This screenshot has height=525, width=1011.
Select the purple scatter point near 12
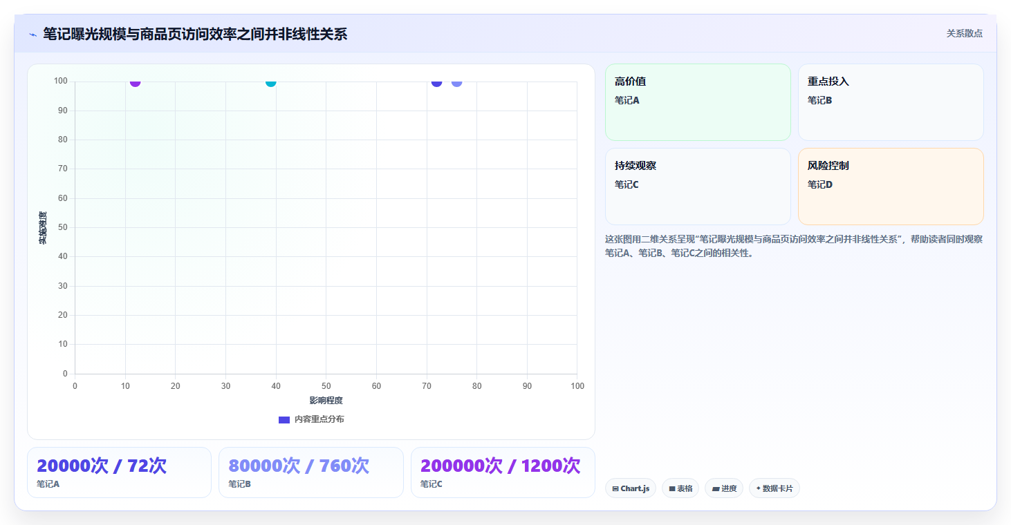click(135, 82)
